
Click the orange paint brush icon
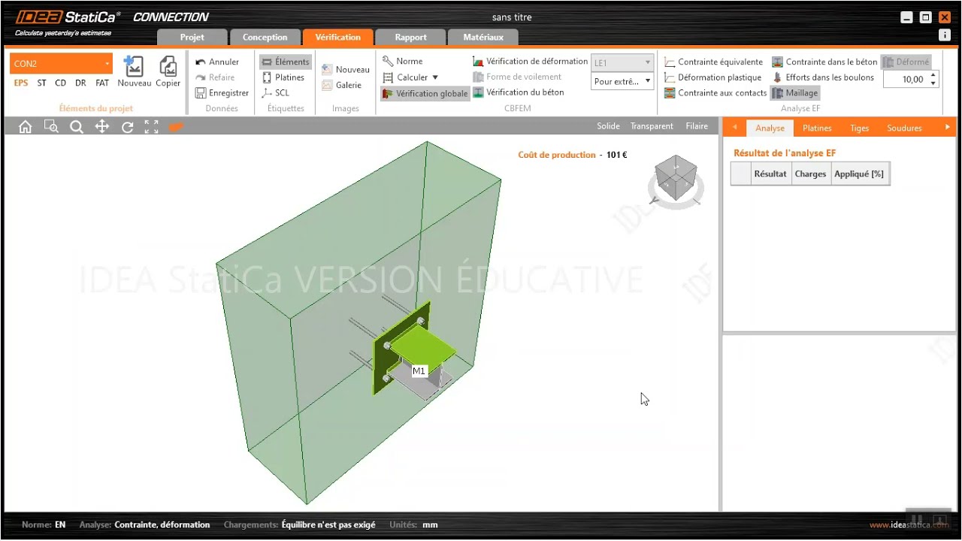(x=176, y=127)
